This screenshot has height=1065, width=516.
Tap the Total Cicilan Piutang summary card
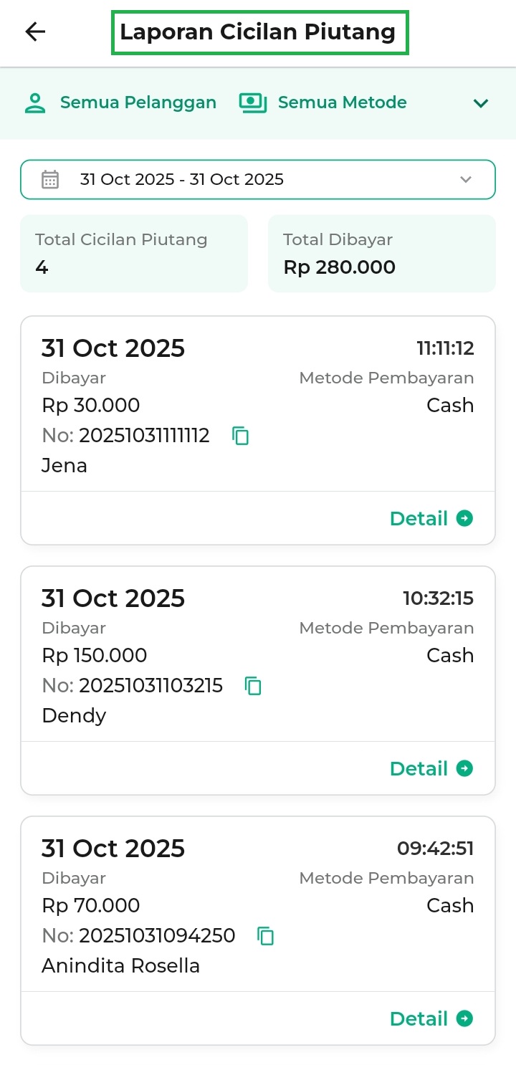click(x=134, y=254)
